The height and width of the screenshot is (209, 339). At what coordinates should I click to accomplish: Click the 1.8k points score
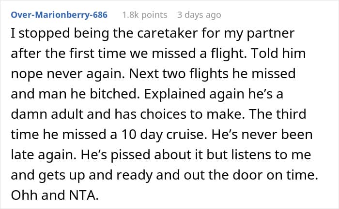(145, 15)
